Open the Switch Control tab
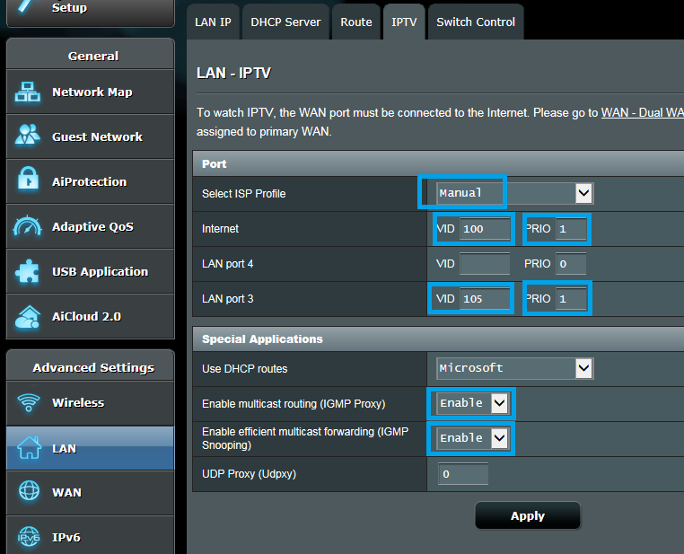 tap(476, 22)
